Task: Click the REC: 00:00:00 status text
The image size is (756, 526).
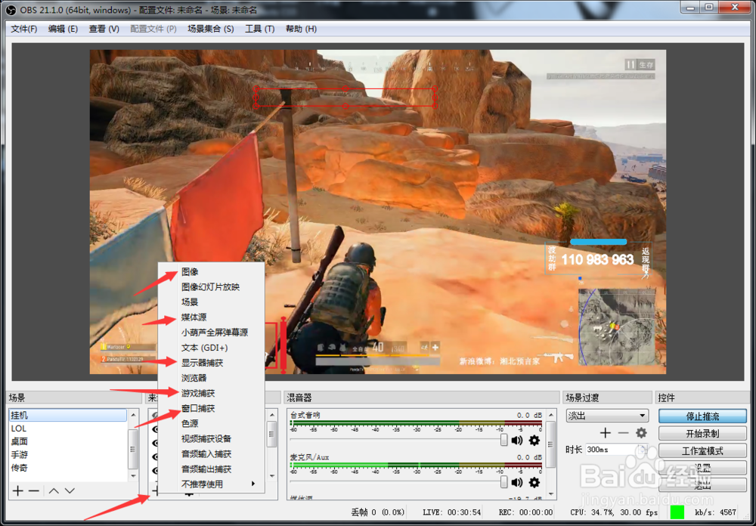Action: tap(525, 512)
